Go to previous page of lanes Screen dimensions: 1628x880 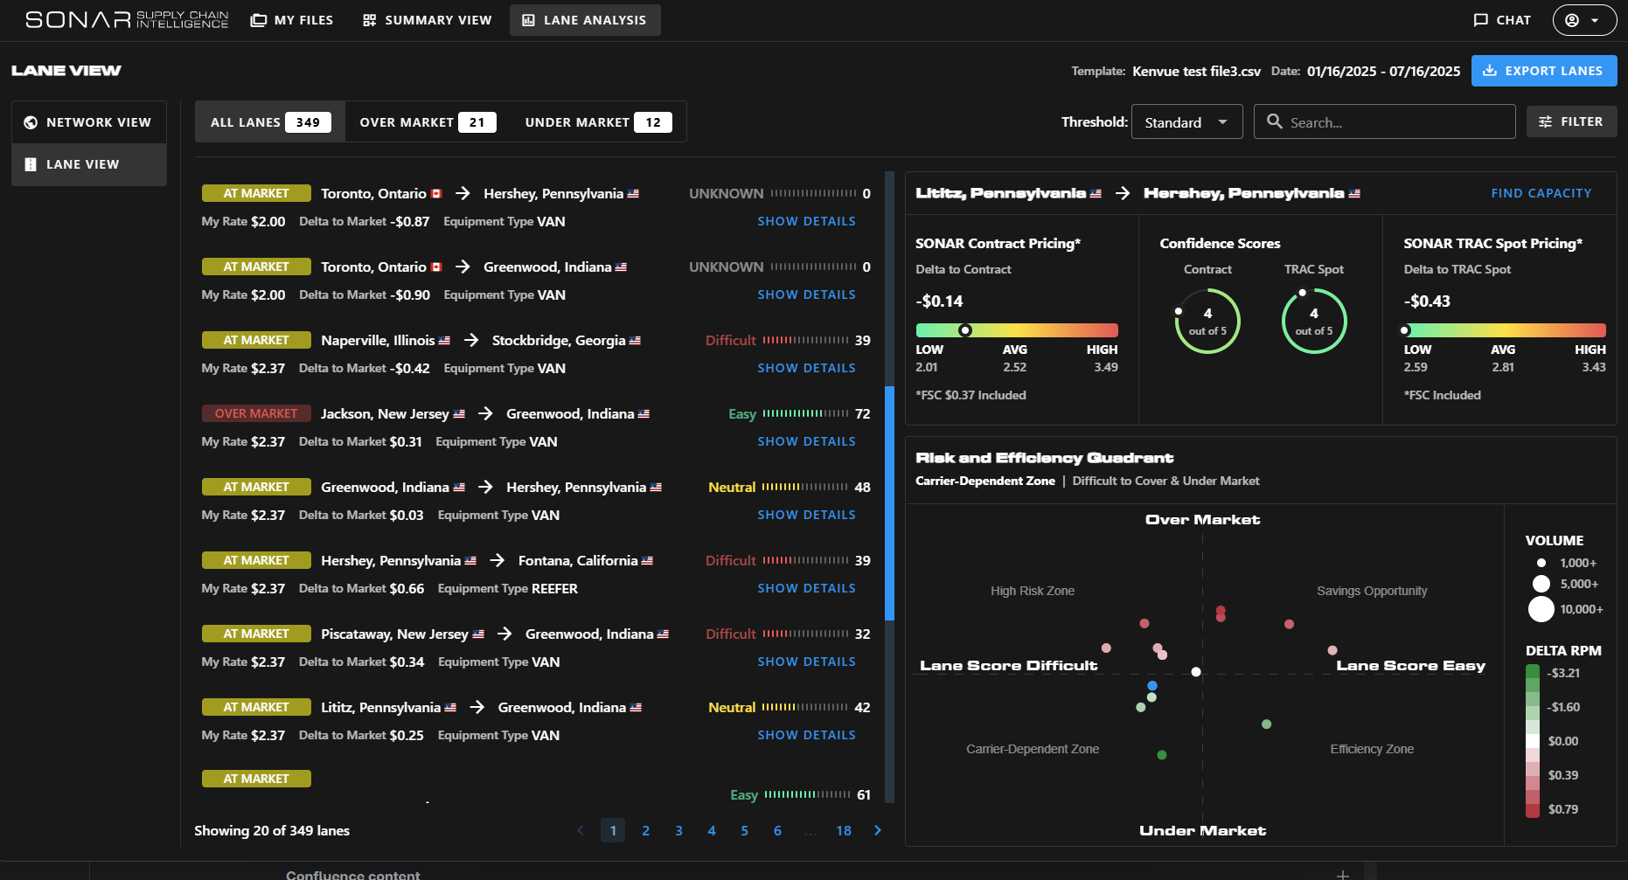[581, 830]
